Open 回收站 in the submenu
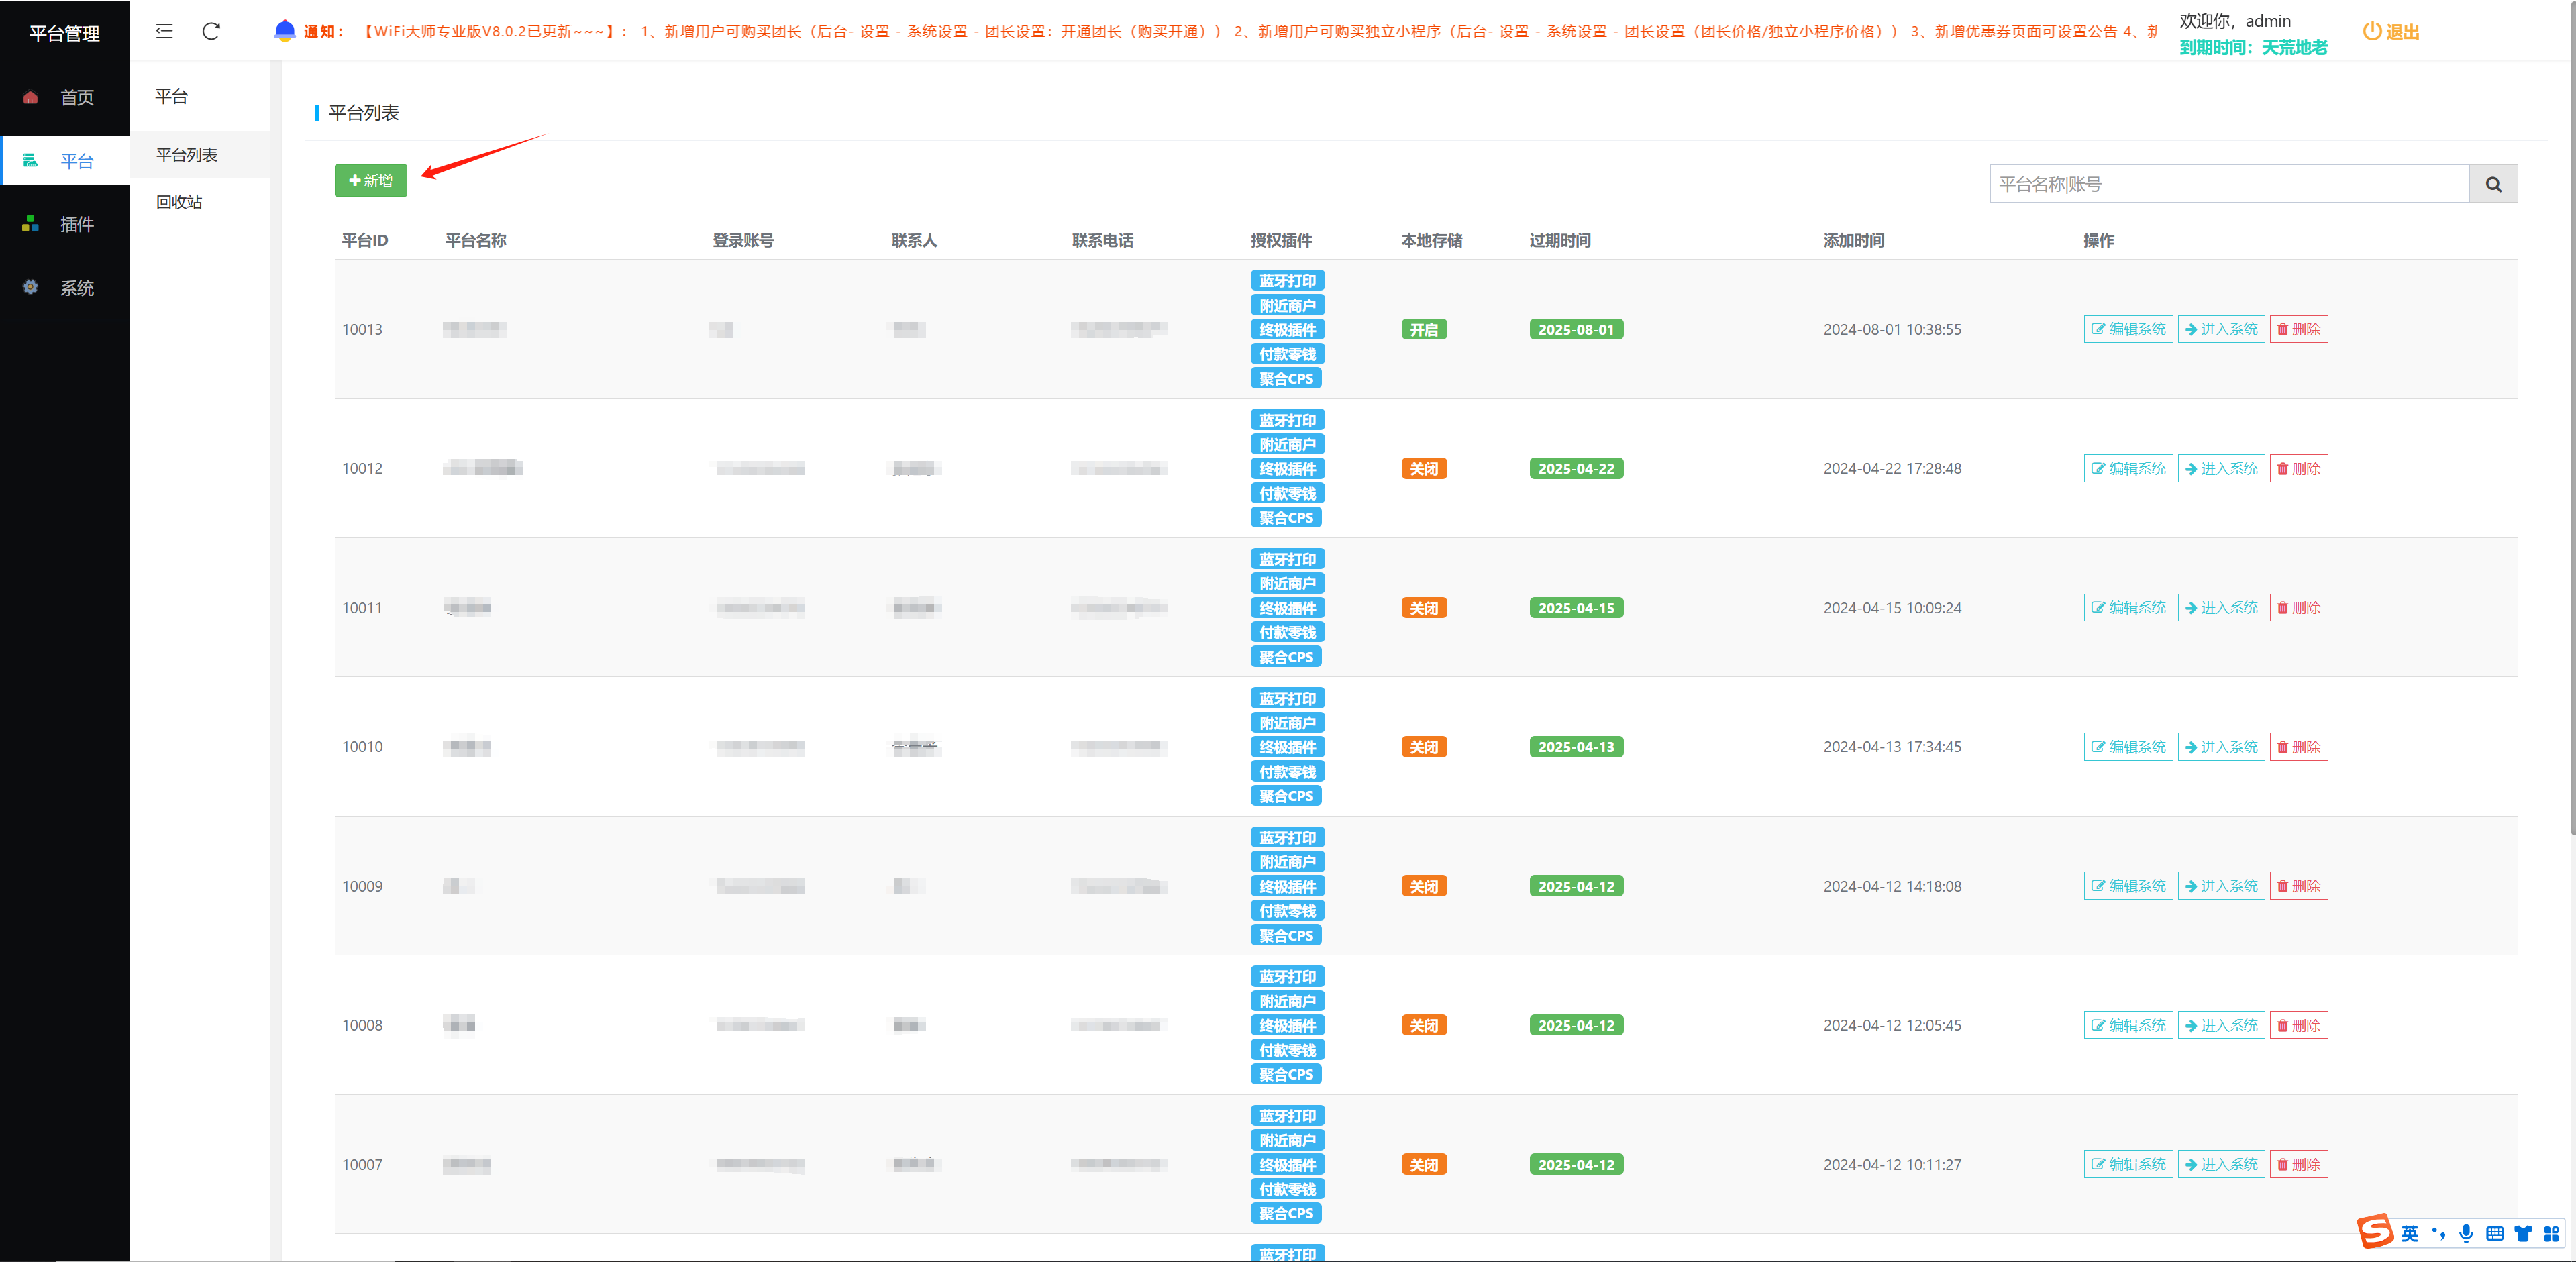 pos(179,202)
